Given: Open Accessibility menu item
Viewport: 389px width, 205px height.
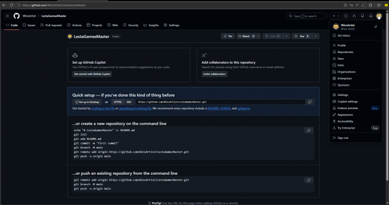Looking at the screenshot, I should [x=356, y=121].
